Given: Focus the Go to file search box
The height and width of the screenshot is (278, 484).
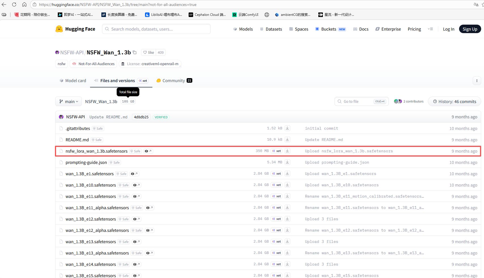Looking at the screenshot, I should pyautogui.click(x=361, y=101).
